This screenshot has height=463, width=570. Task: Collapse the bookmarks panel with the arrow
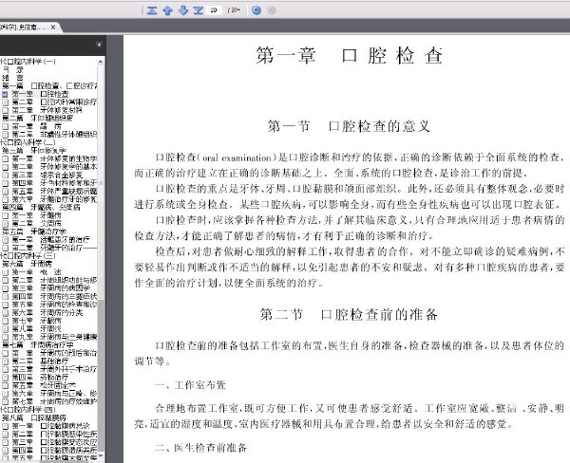coord(100,45)
